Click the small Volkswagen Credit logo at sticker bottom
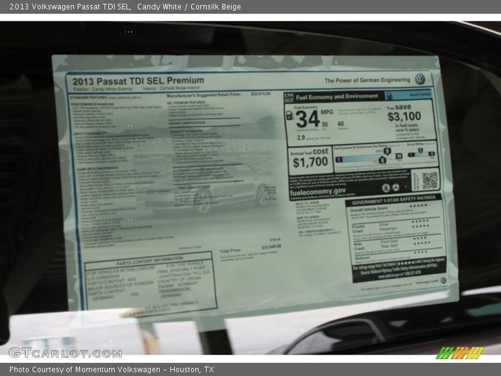 click(443, 281)
